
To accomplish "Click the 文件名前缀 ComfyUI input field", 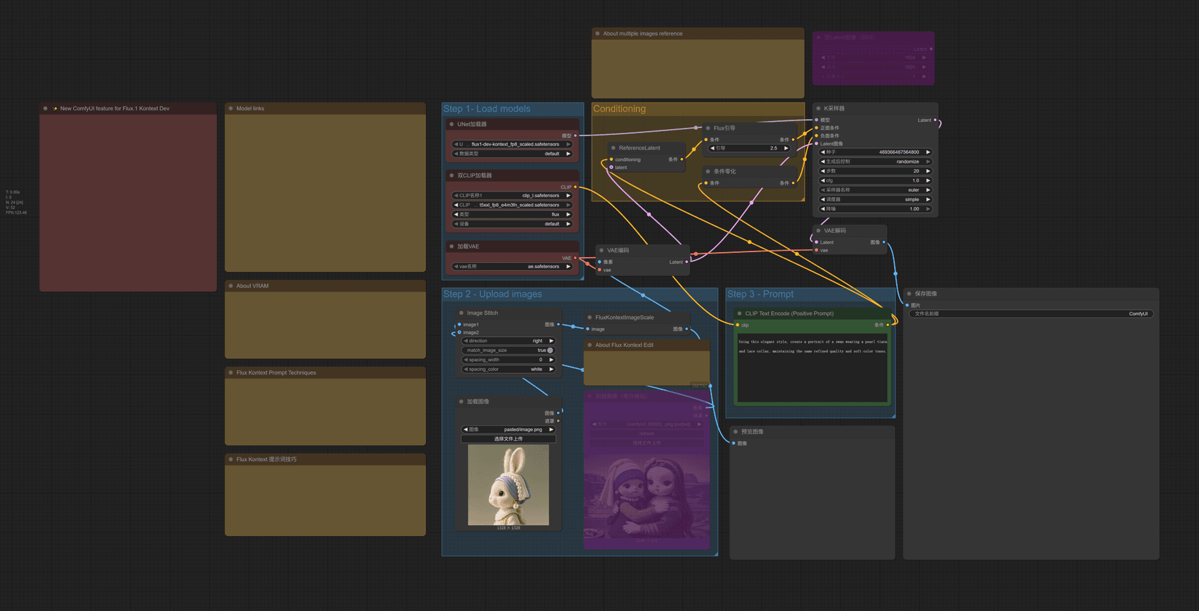I will pyautogui.click(x=1030, y=314).
